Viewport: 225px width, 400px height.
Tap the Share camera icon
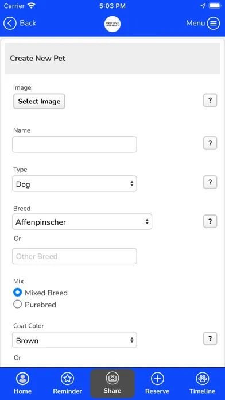coord(113,378)
